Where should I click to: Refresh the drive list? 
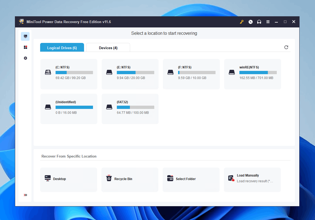pos(286,47)
